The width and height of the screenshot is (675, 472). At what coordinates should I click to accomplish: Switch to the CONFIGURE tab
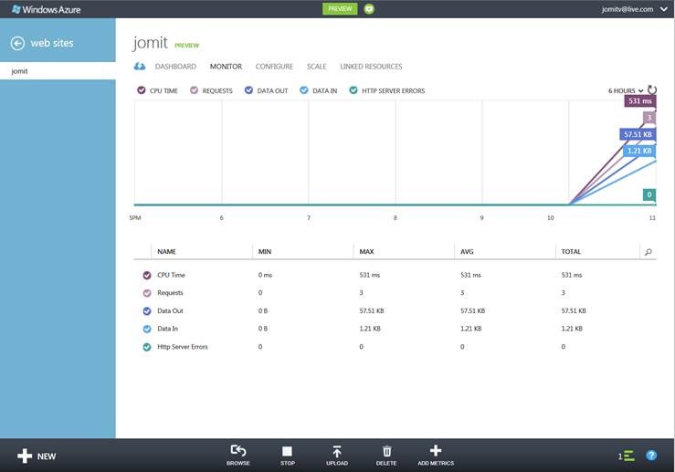[x=274, y=67]
